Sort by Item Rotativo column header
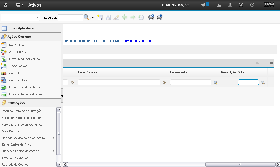Screen dimensions: 280x167 (88, 72)
